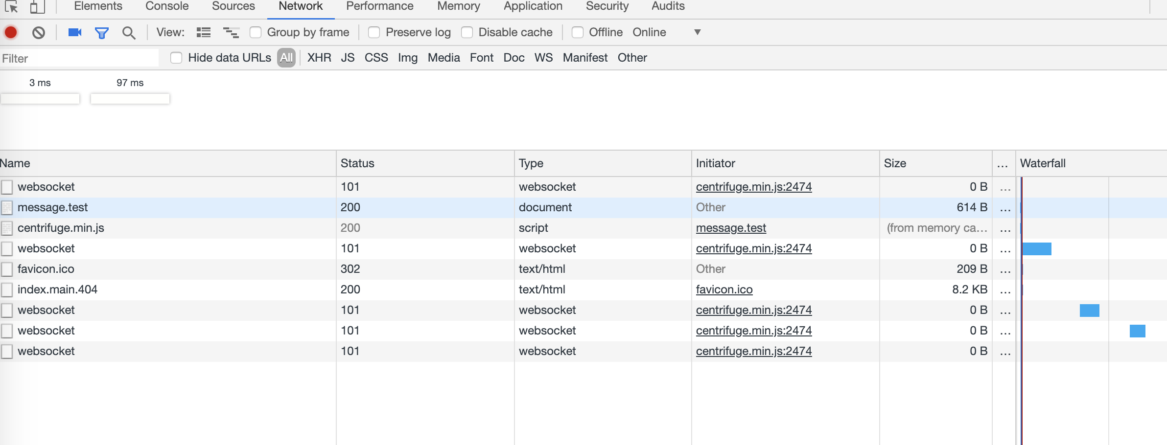The width and height of the screenshot is (1167, 445).
Task: Open network search with the magnifier icon
Action: pyautogui.click(x=129, y=32)
